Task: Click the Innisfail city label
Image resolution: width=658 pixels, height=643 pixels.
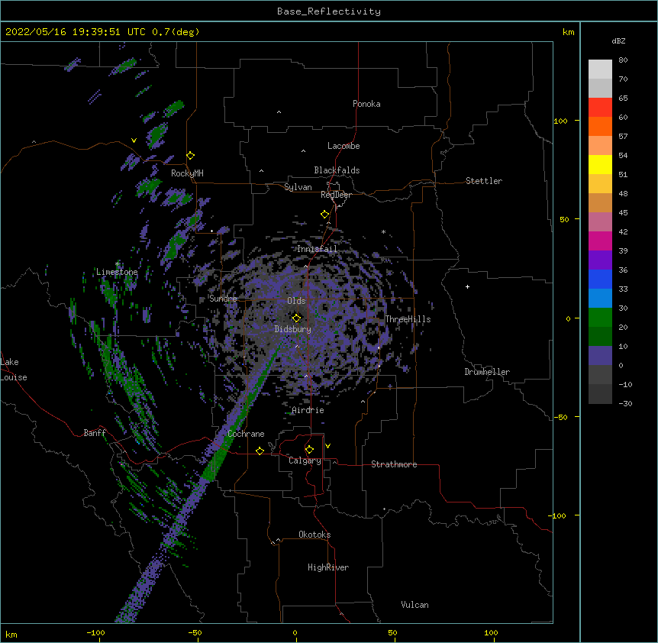Action: [x=318, y=249]
